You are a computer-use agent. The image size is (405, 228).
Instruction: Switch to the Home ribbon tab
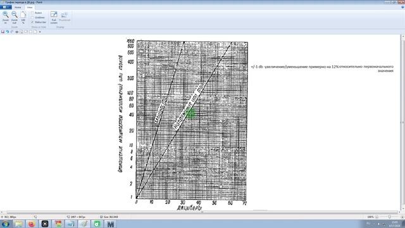point(18,7)
